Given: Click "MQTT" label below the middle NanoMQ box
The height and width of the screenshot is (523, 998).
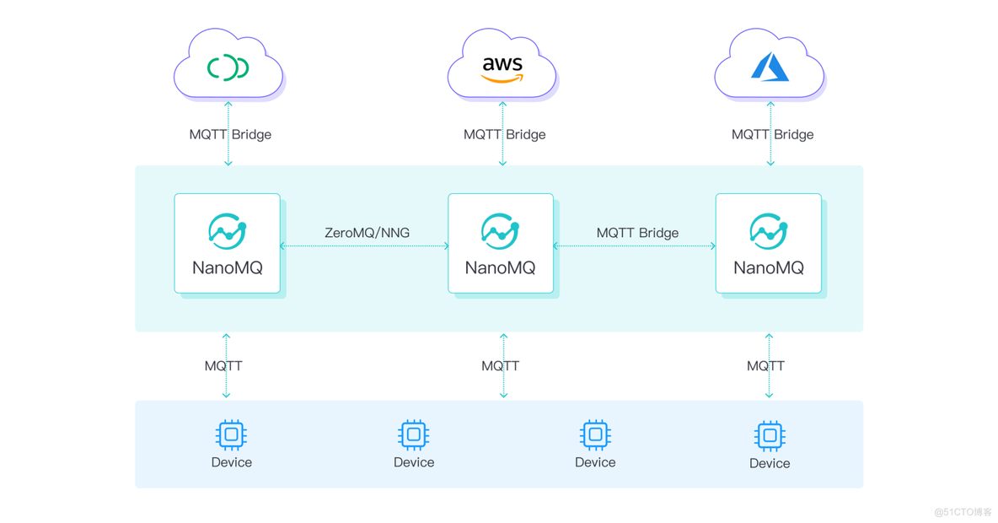Looking at the screenshot, I should [x=501, y=365].
